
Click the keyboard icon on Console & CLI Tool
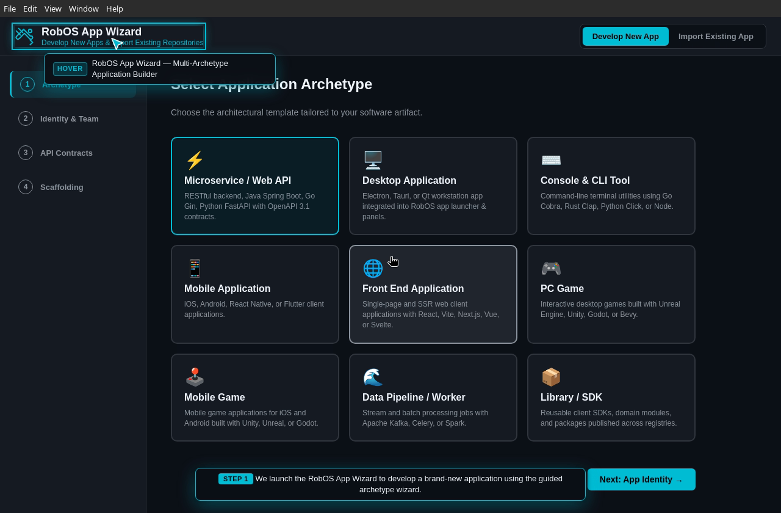[x=551, y=160]
